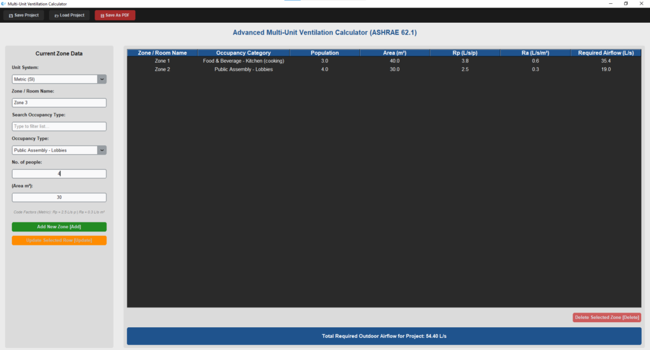Screen dimensions: 650x350
Task: Select the Zone 2 row name cell
Action: 162,69
